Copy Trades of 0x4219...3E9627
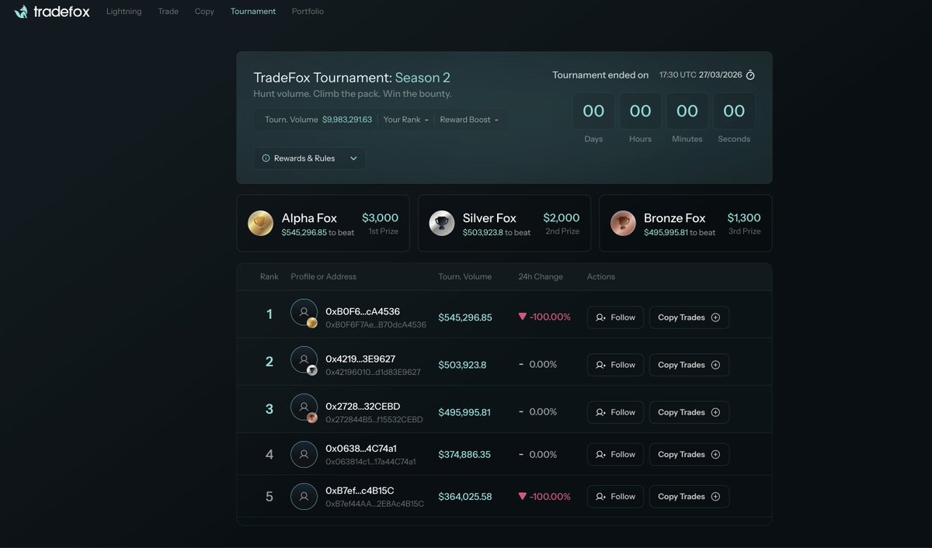Screen dimensions: 932x548 pos(689,365)
